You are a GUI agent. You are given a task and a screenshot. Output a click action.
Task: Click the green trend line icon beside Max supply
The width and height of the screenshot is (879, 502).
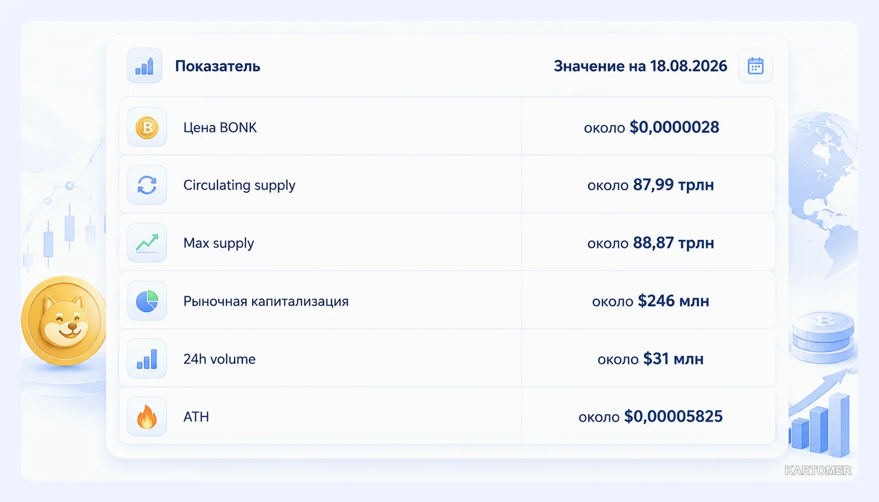[147, 243]
